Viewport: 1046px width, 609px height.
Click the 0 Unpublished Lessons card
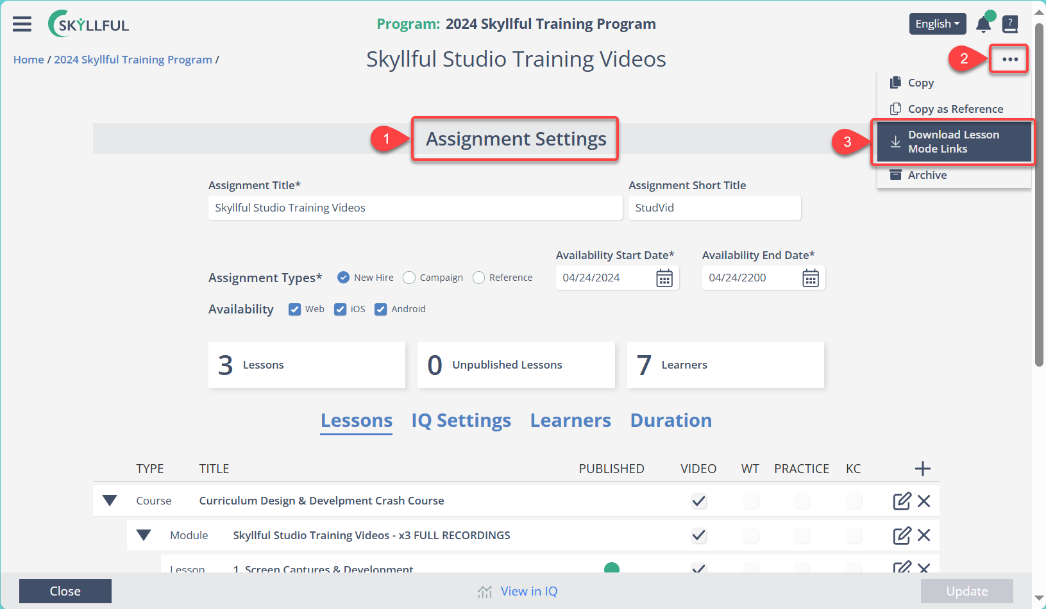pos(516,365)
